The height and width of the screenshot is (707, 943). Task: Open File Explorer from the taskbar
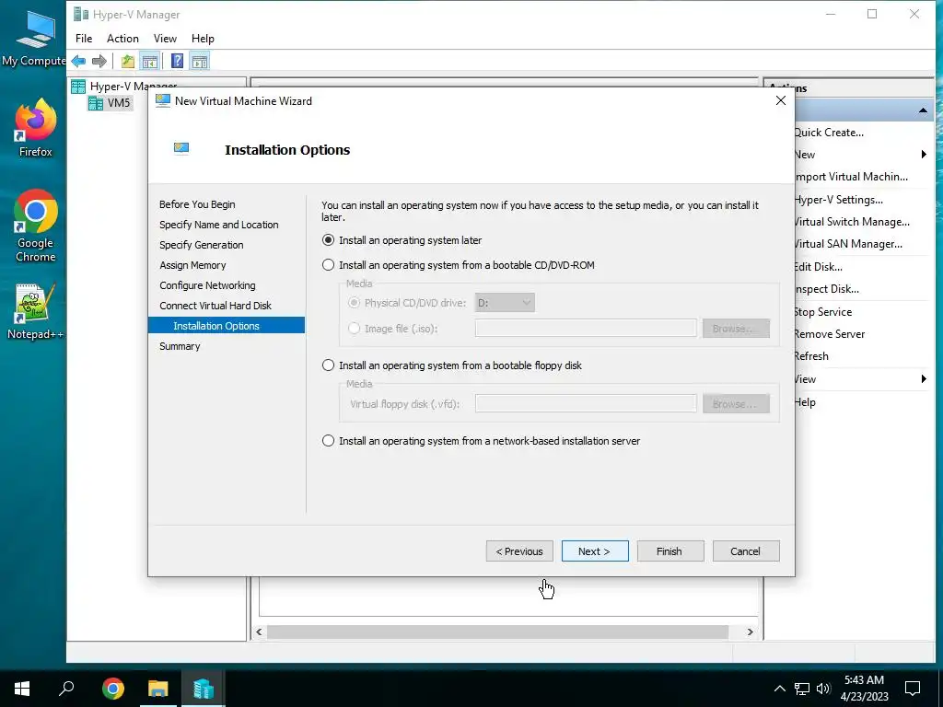coord(158,689)
